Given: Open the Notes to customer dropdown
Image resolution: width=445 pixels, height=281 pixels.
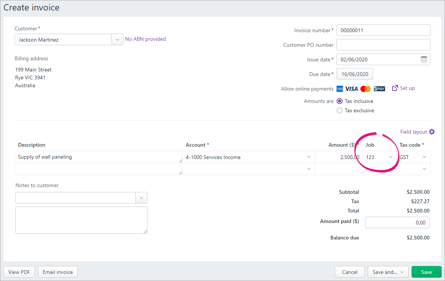Looking at the screenshot, I should (141, 198).
